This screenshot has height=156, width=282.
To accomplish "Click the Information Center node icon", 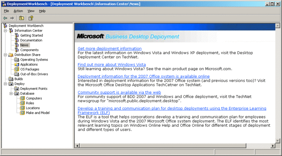I will (11, 30).
